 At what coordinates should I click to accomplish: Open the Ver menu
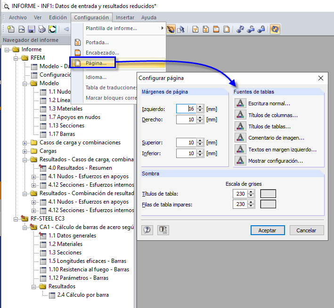click(x=38, y=17)
